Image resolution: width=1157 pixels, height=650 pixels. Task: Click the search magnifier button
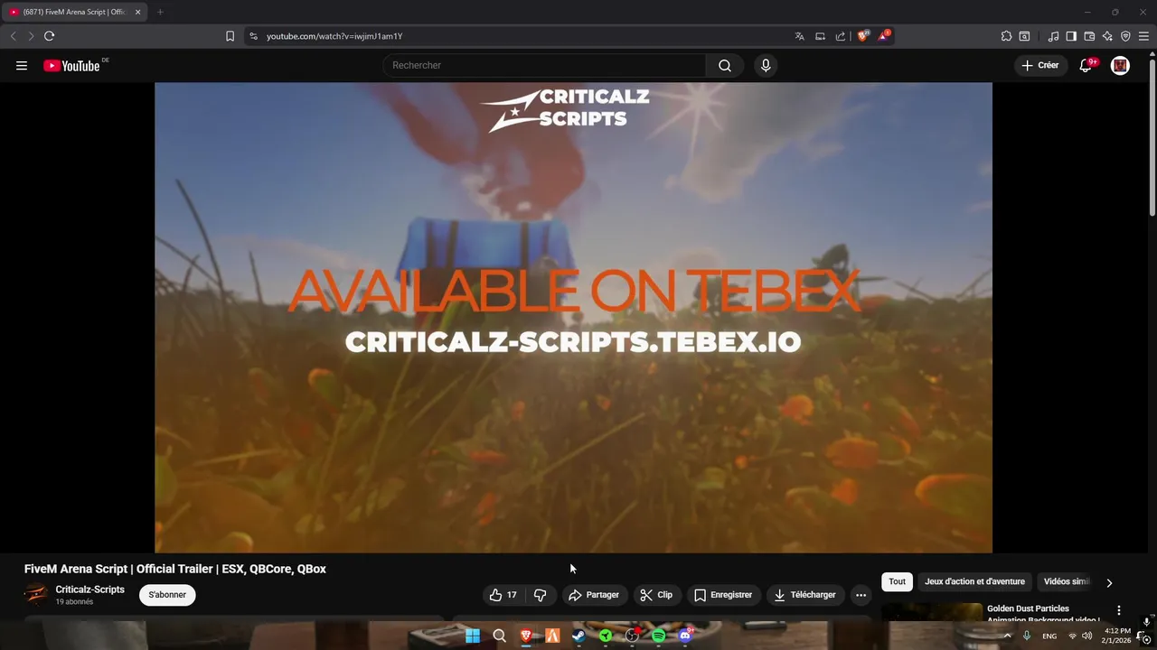(x=725, y=65)
